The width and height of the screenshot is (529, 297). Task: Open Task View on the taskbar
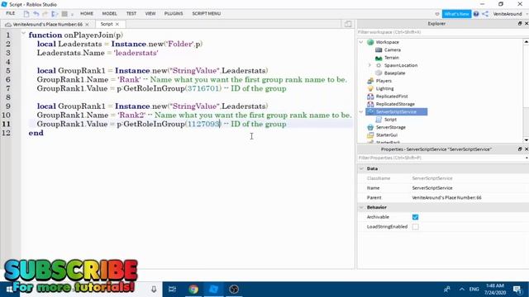click(x=172, y=290)
